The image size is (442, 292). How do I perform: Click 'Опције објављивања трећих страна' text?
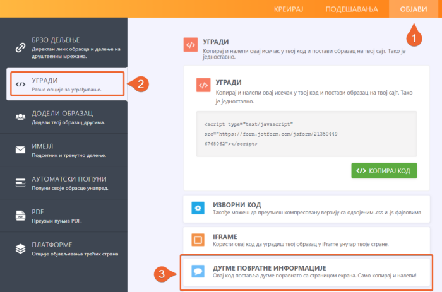75,254
